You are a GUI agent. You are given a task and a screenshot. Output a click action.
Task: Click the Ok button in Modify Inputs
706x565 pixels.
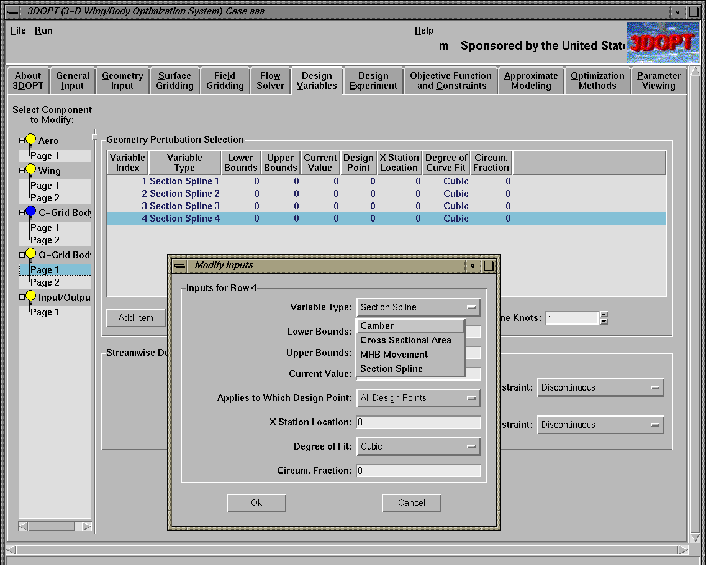(256, 503)
